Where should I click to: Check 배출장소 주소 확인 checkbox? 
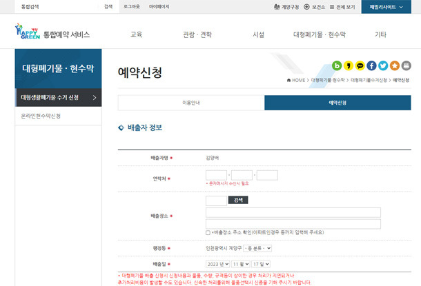click(208, 232)
